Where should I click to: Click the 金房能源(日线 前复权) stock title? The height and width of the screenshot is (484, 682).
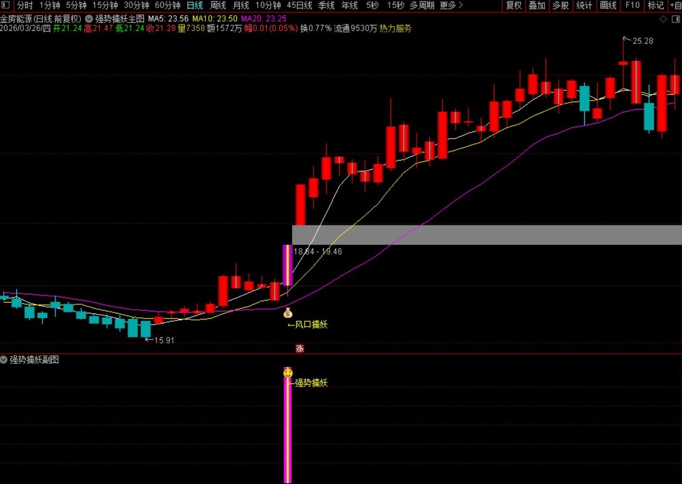(x=41, y=18)
